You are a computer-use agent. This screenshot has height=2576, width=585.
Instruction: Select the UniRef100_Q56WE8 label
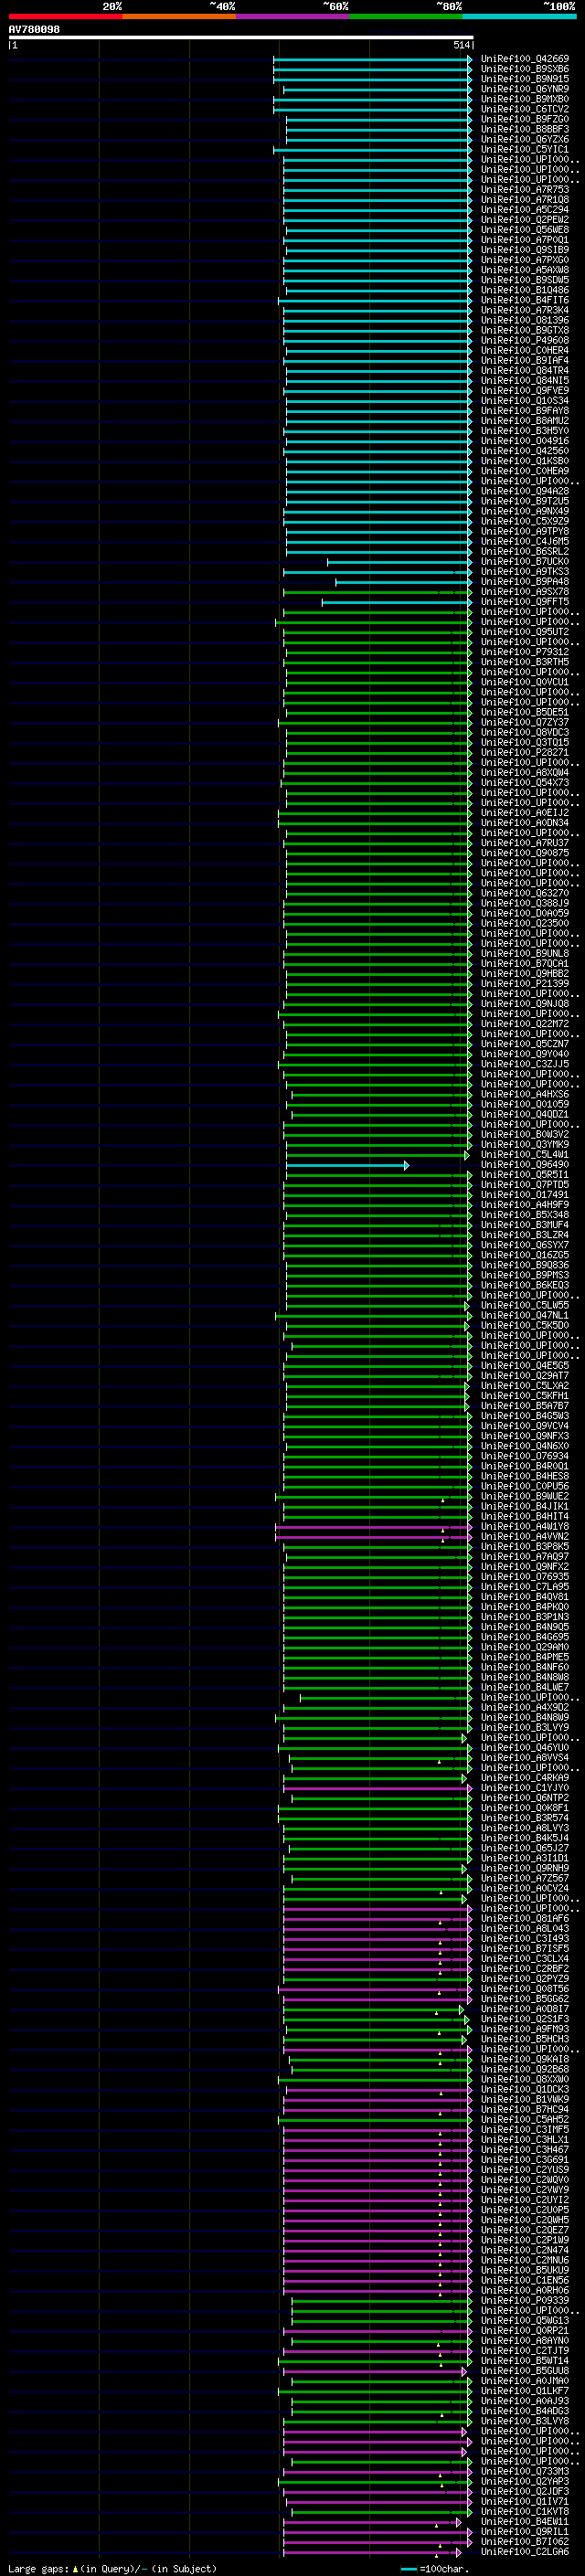(x=524, y=229)
